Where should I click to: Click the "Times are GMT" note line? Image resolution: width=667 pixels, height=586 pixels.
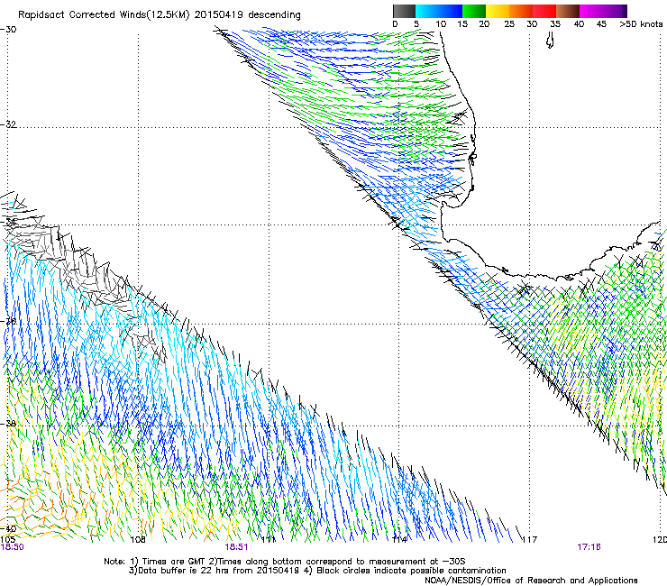pos(285,562)
